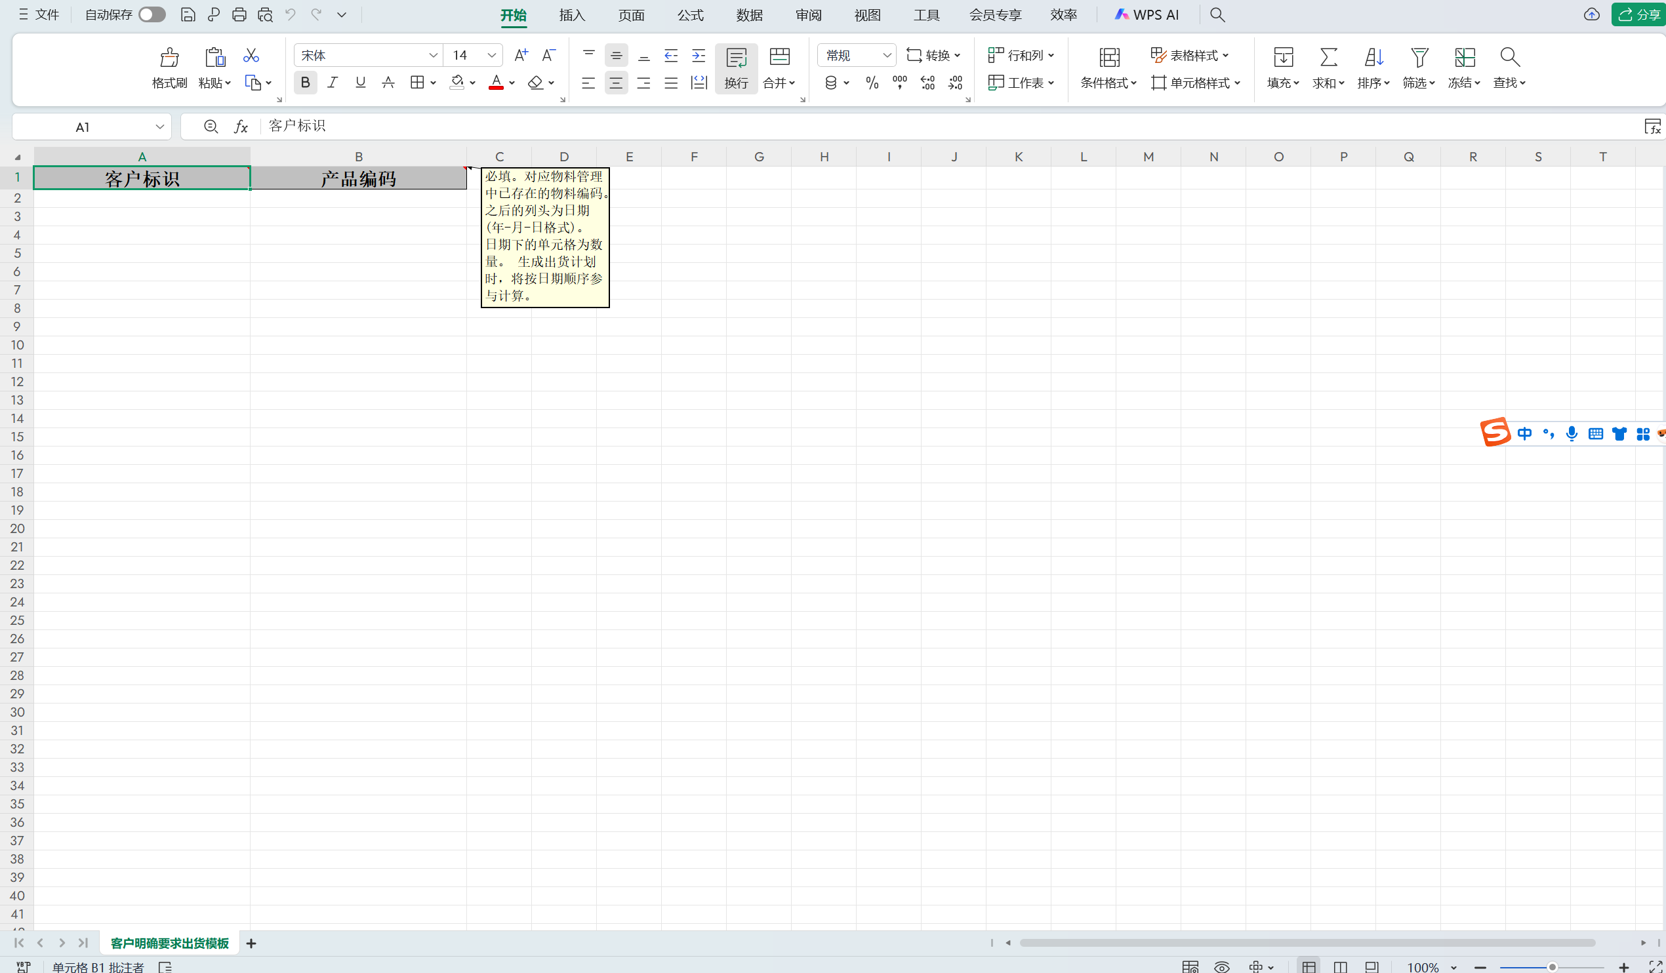Switch to the Formulas (公式) tab
The height and width of the screenshot is (973, 1666).
point(690,14)
